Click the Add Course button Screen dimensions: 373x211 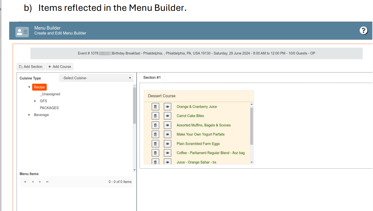pyautogui.click(x=59, y=67)
